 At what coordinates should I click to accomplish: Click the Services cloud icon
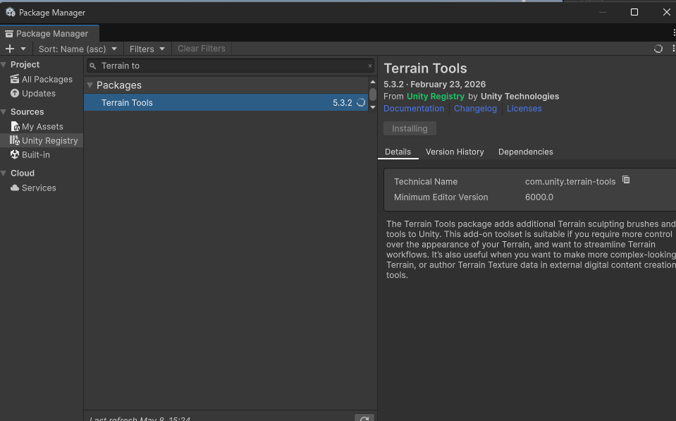(15, 188)
